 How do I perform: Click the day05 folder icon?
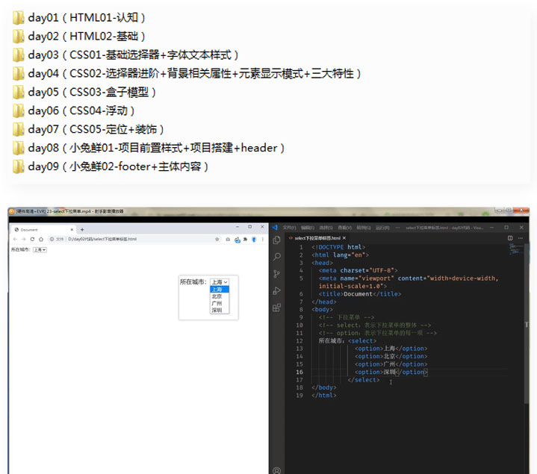[x=18, y=92]
